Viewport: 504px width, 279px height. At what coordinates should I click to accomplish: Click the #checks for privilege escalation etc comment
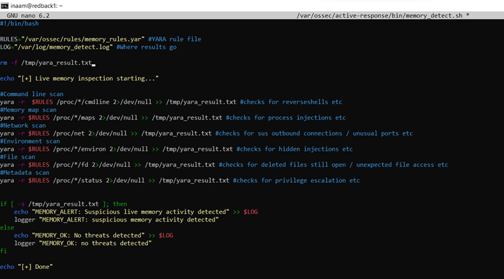pos(297,181)
